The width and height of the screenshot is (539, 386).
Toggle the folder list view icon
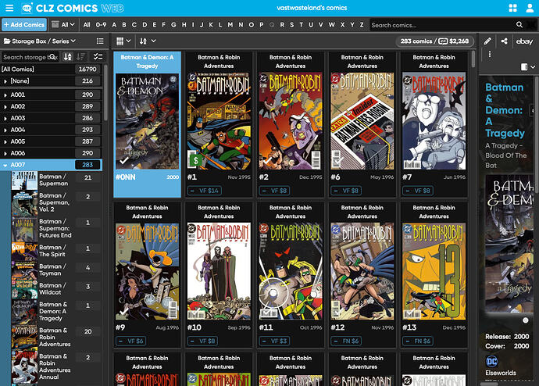pos(100,41)
